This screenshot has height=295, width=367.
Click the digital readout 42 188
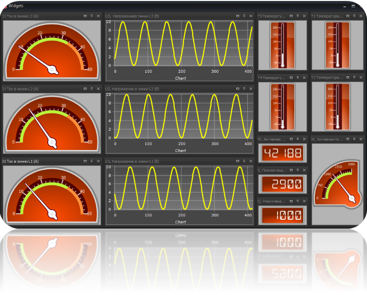point(282,153)
